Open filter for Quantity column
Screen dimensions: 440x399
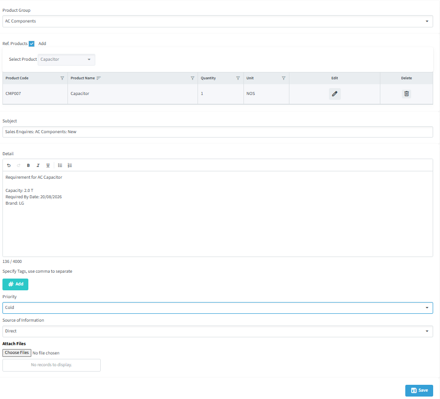[238, 78]
